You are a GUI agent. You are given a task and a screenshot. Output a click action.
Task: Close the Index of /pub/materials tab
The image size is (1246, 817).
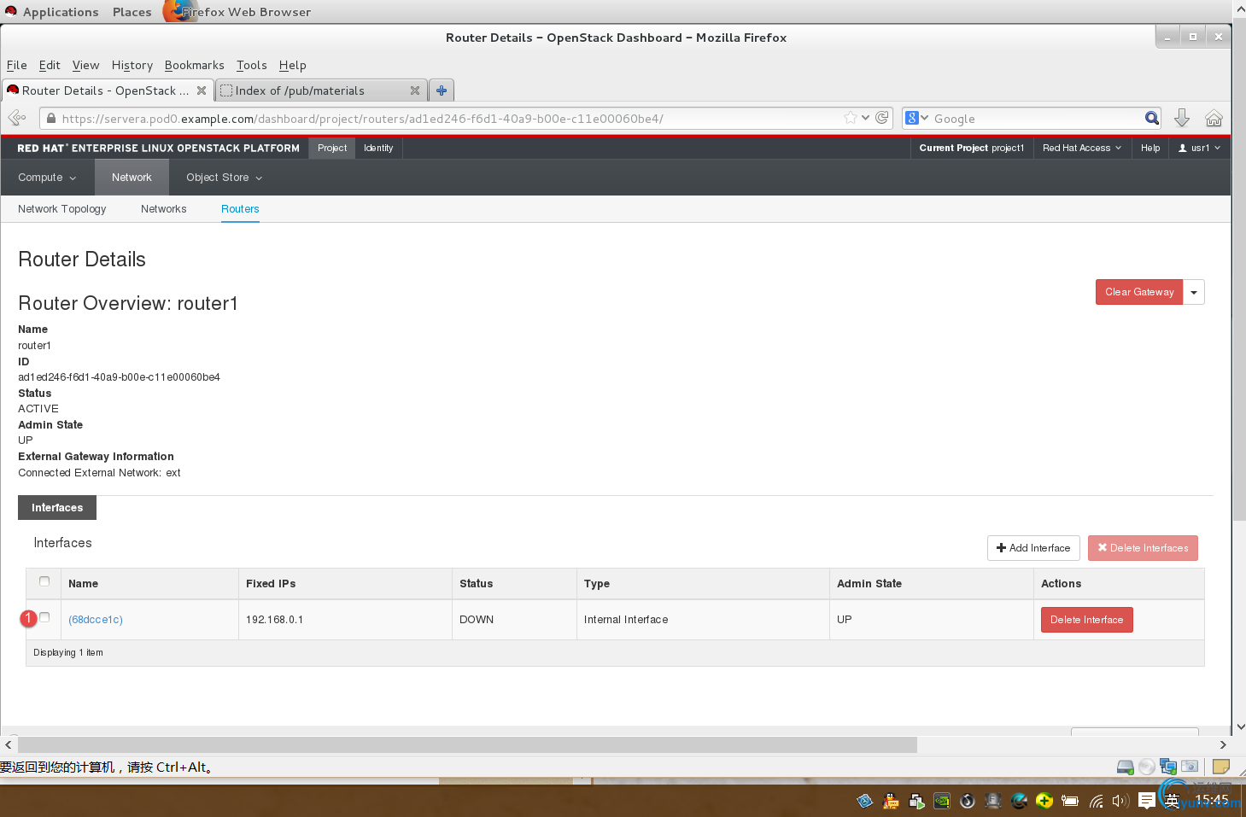(x=415, y=90)
